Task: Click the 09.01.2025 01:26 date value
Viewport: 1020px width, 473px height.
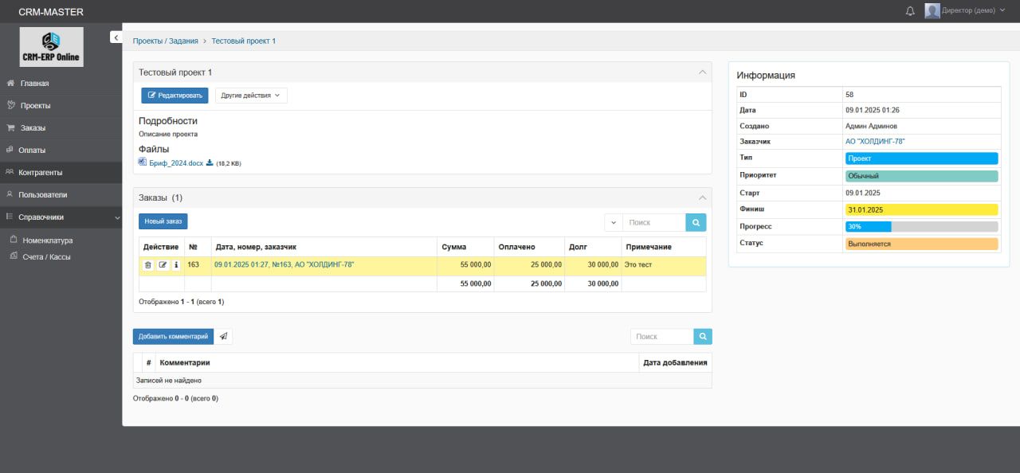Action: (873, 110)
